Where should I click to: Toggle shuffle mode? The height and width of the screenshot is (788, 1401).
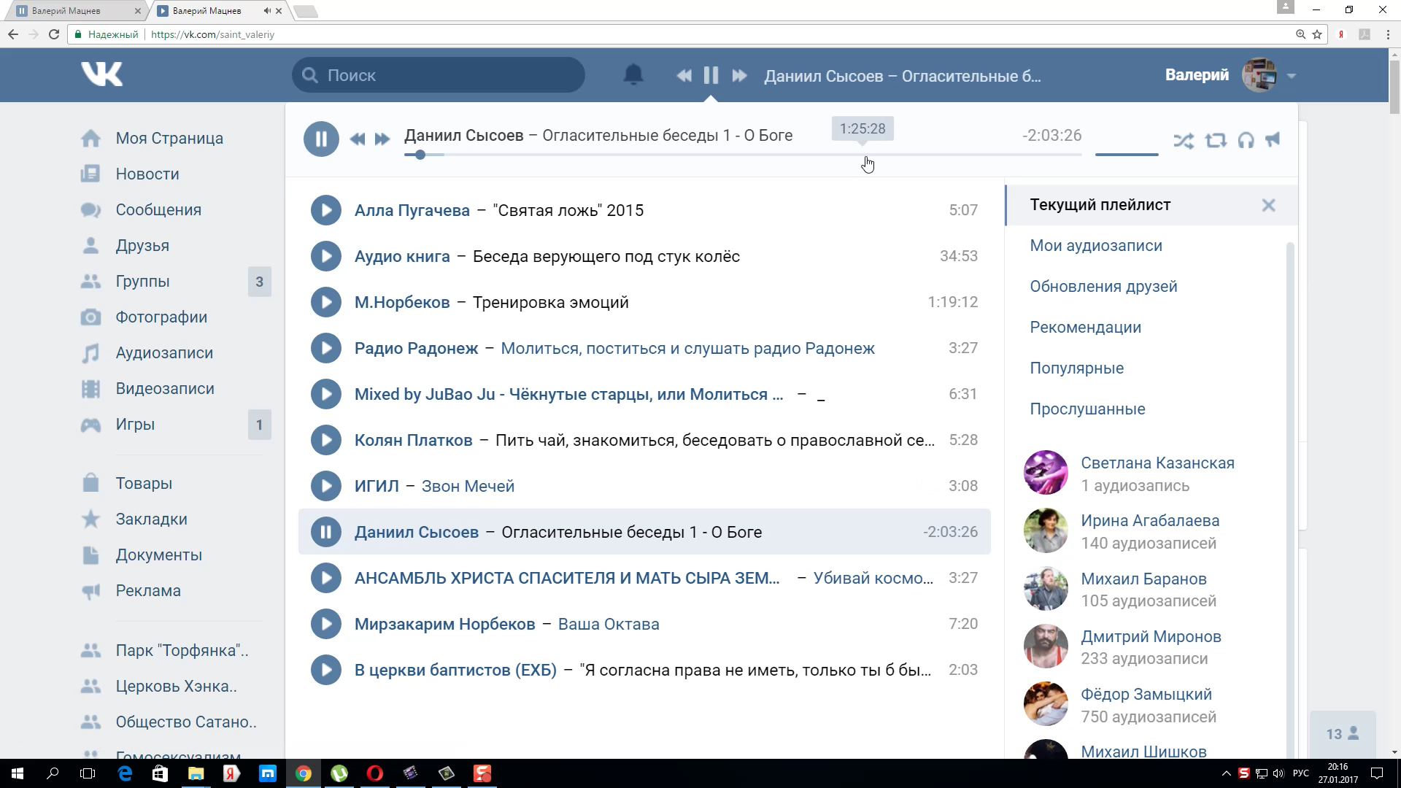(1184, 140)
